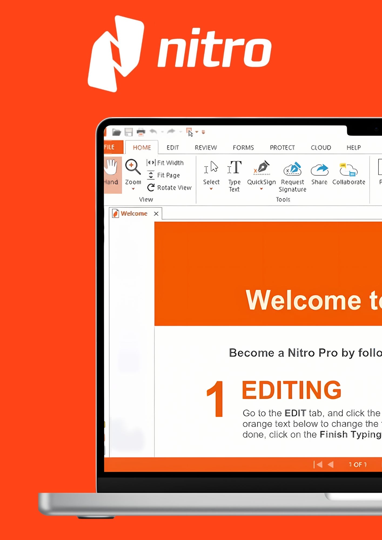Pick the Select tool

pos(211,173)
